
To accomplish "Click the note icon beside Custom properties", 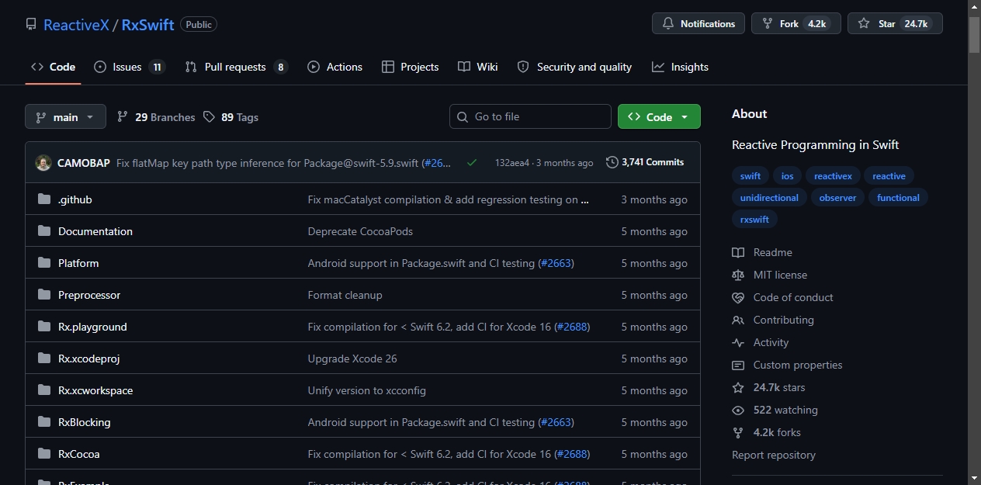I will [738, 365].
